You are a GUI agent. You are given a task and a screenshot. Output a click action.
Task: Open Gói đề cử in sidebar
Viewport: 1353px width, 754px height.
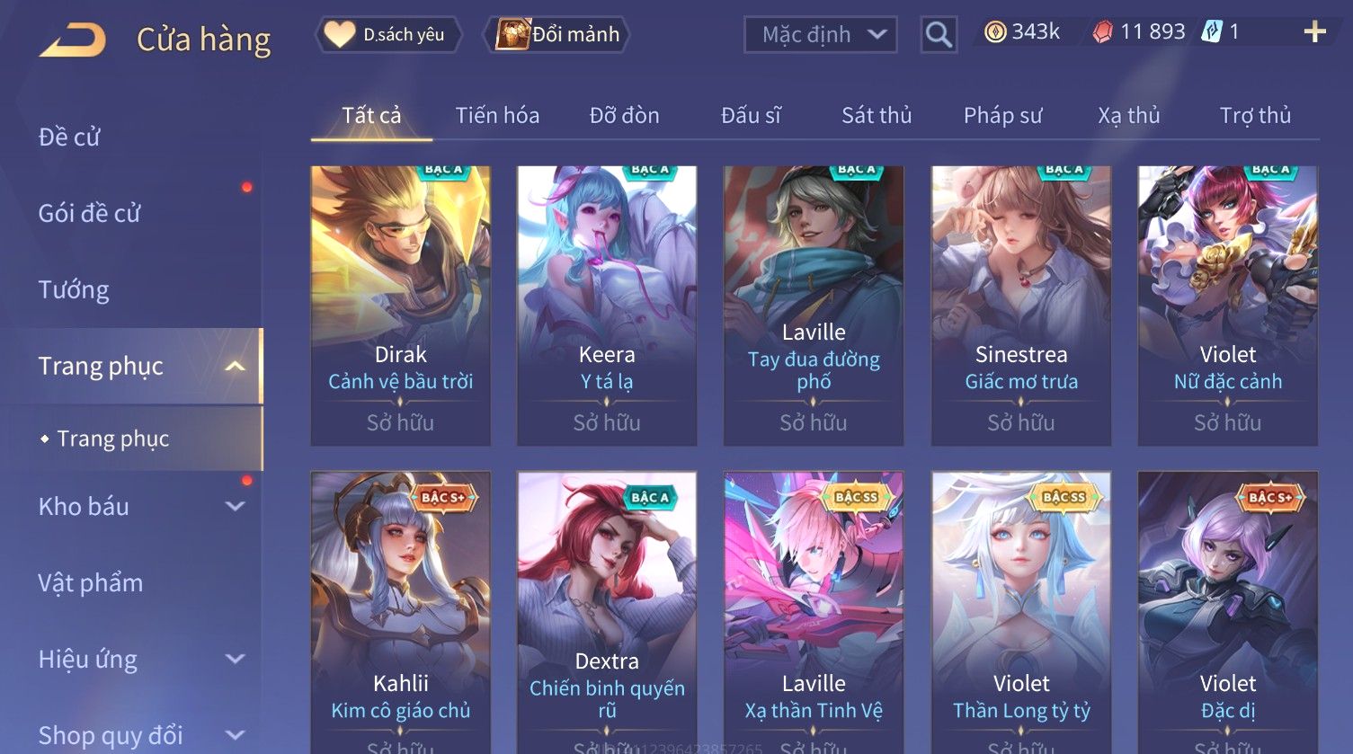(x=90, y=213)
